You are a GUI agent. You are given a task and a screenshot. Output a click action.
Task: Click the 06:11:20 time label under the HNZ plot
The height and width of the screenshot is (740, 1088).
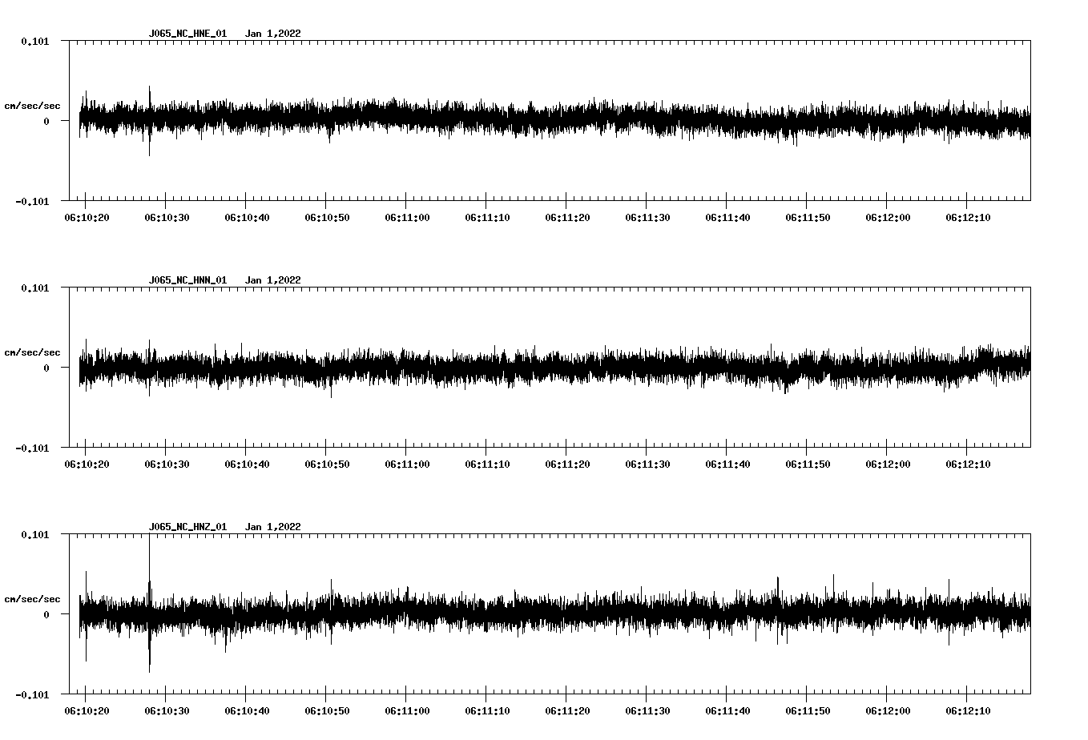point(567,711)
